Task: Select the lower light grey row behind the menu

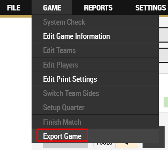Action: pos(163,55)
